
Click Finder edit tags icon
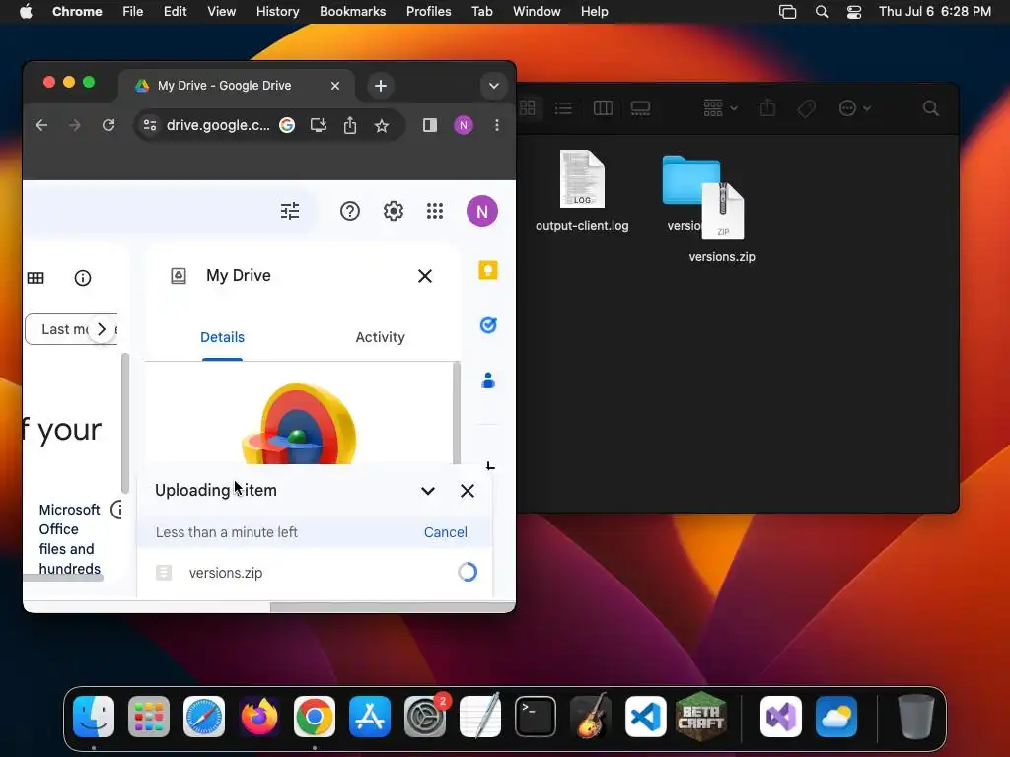coord(806,108)
